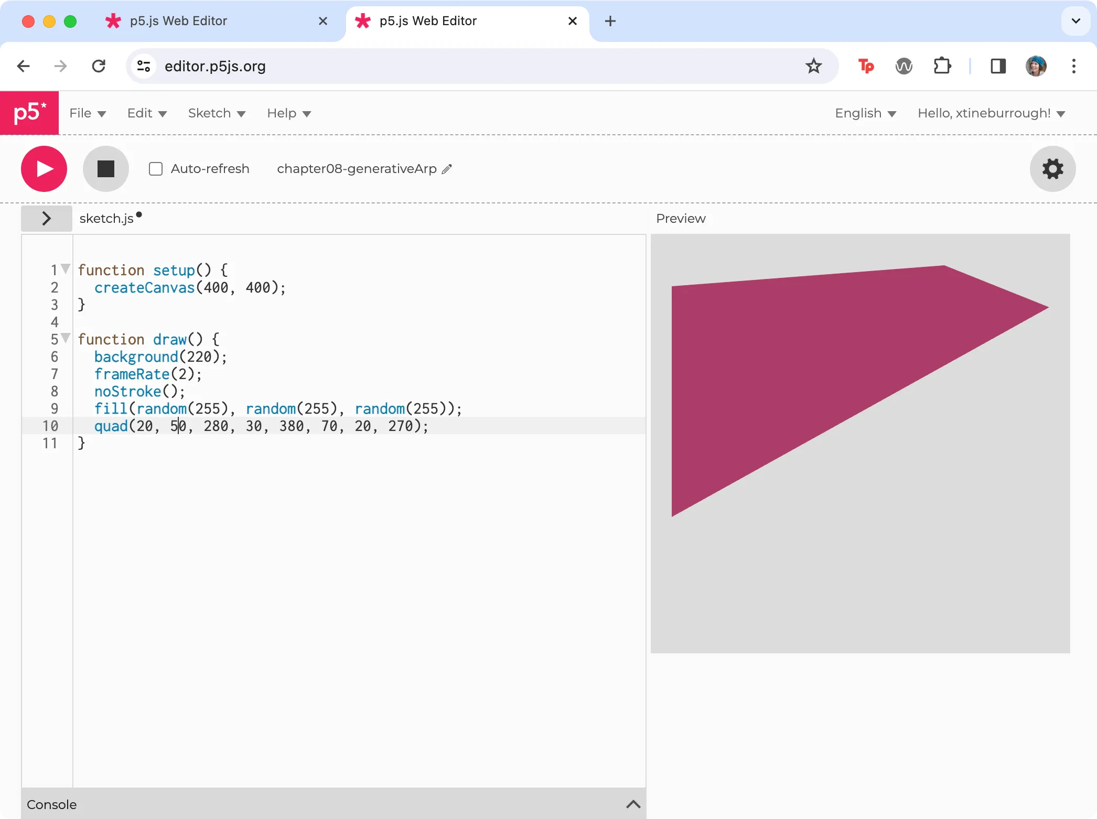Expand the sidebar file list chevron
The height and width of the screenshot is (819, 1097).
click(46, 218)
